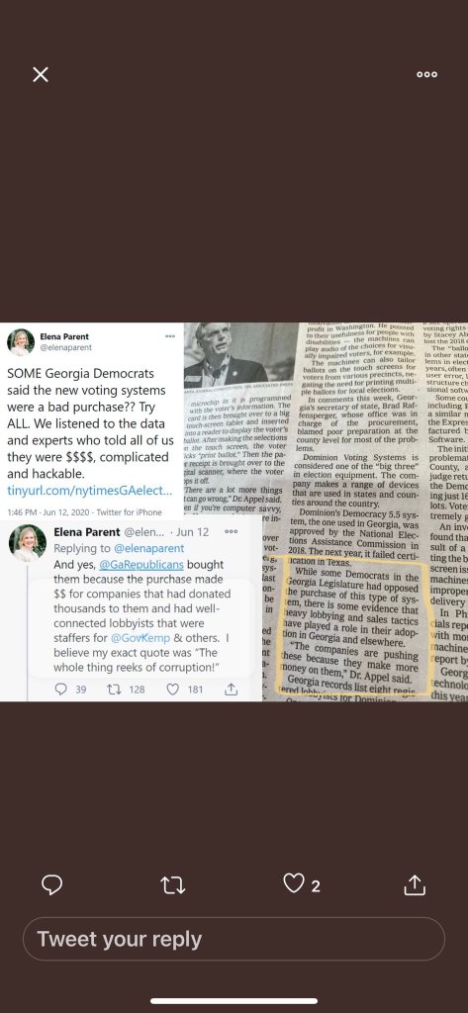
Task: Open Elena Parent avatar on the top tweet
Action: (21, 342)
